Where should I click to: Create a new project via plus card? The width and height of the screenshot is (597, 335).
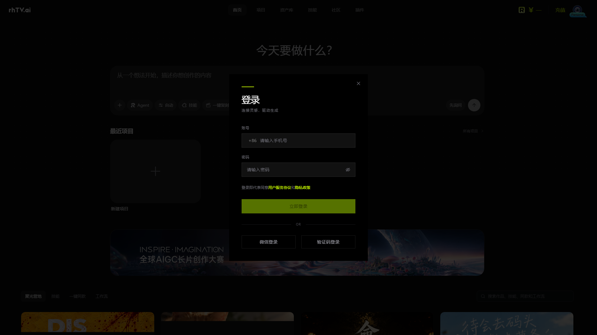tap(155, 171)
